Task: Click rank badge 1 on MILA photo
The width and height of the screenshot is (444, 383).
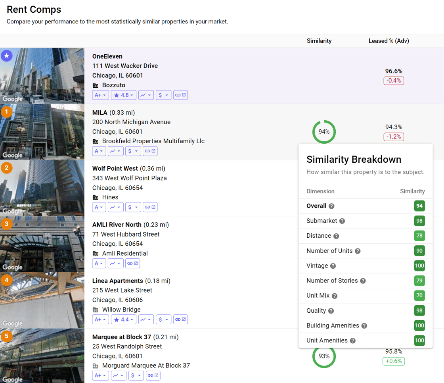Action: click(6, 112)
